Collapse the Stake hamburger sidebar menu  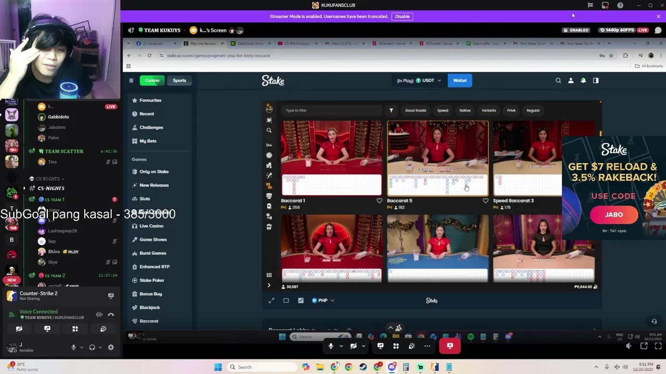[x=131, y=81]
